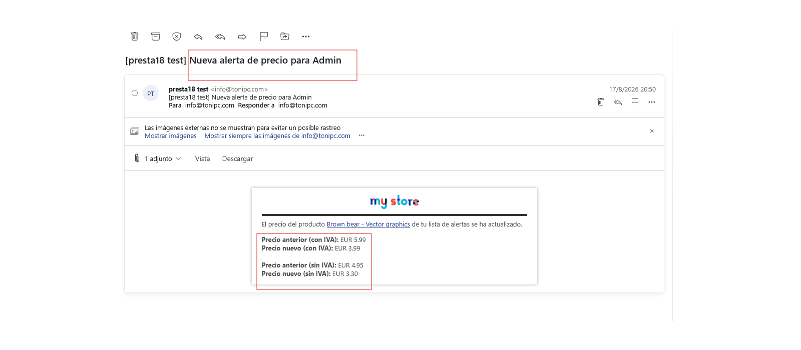Dismiss the external images warning banner

click(652, 131)
